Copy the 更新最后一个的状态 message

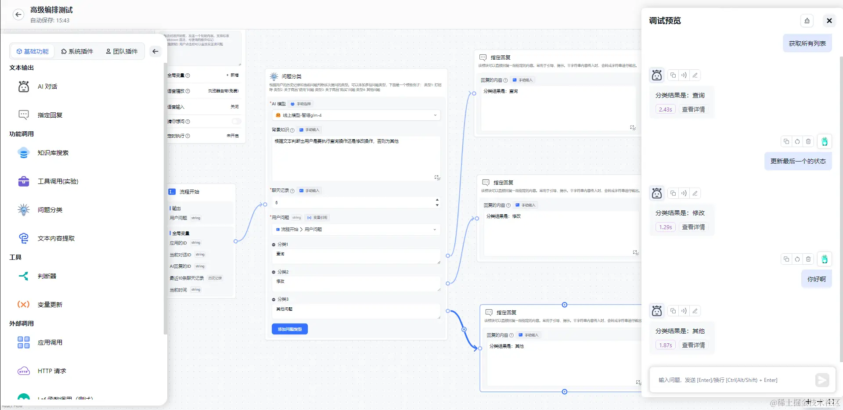click(x=786, y=141)
